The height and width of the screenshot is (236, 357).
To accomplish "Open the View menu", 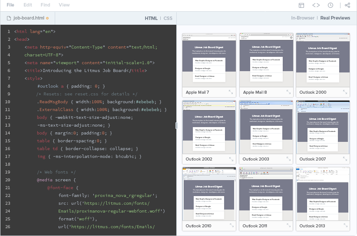I will pos(64,5).
